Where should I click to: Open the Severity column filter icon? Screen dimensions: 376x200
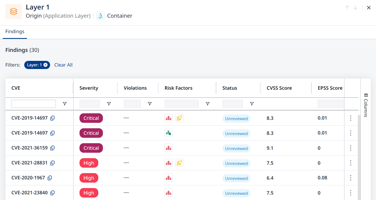point(109,104)
